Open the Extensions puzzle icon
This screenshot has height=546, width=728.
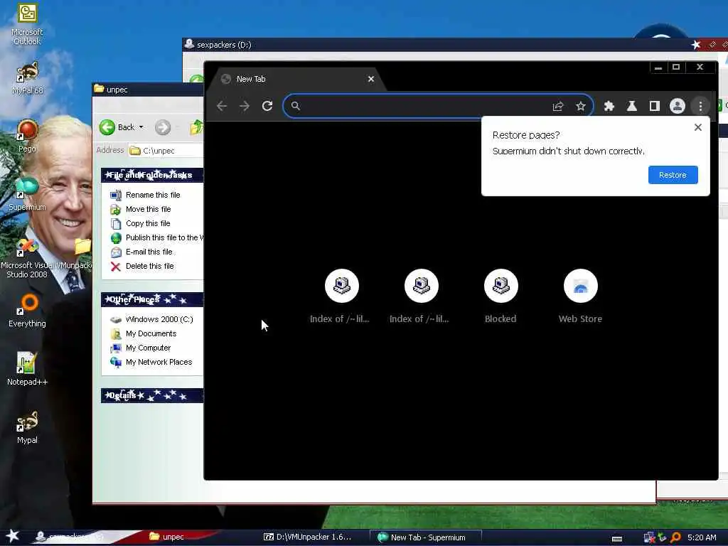609,107
